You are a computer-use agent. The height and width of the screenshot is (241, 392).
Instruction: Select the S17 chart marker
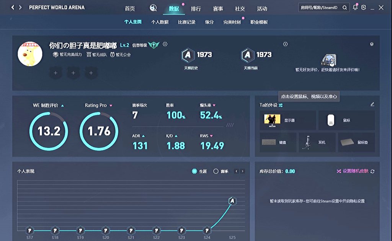(29, 230)
